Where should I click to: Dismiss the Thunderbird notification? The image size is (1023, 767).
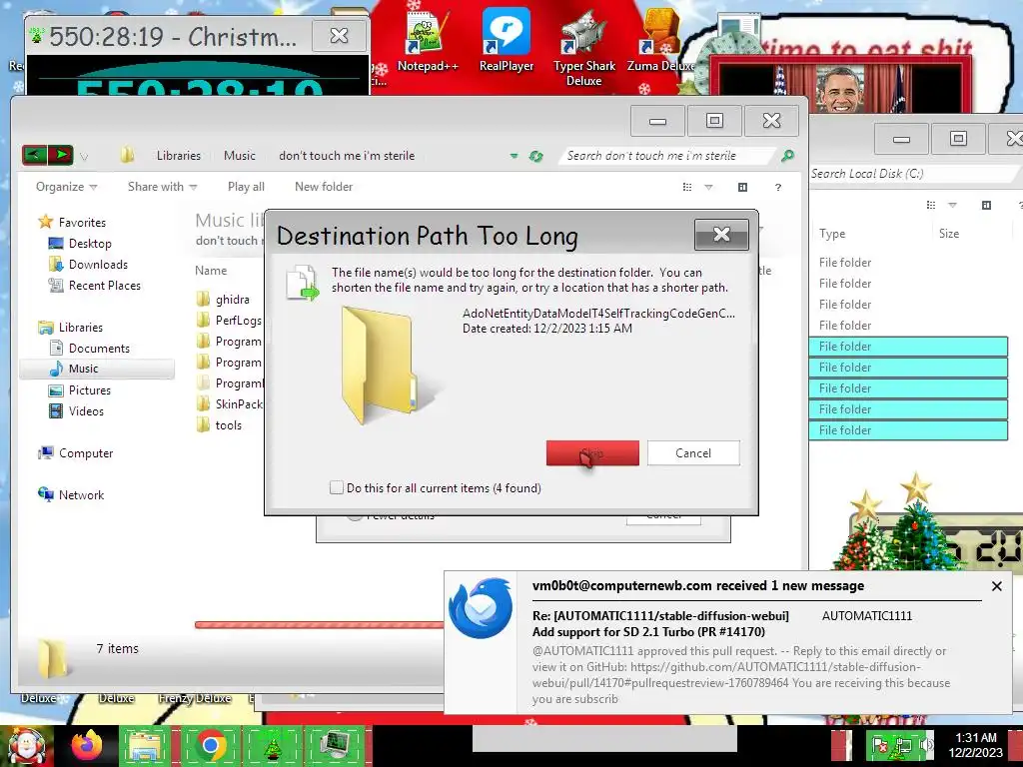(996, 586)
